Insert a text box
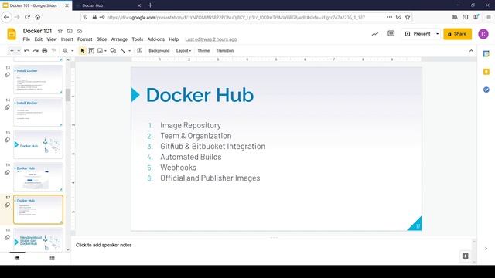 [91, 51]
